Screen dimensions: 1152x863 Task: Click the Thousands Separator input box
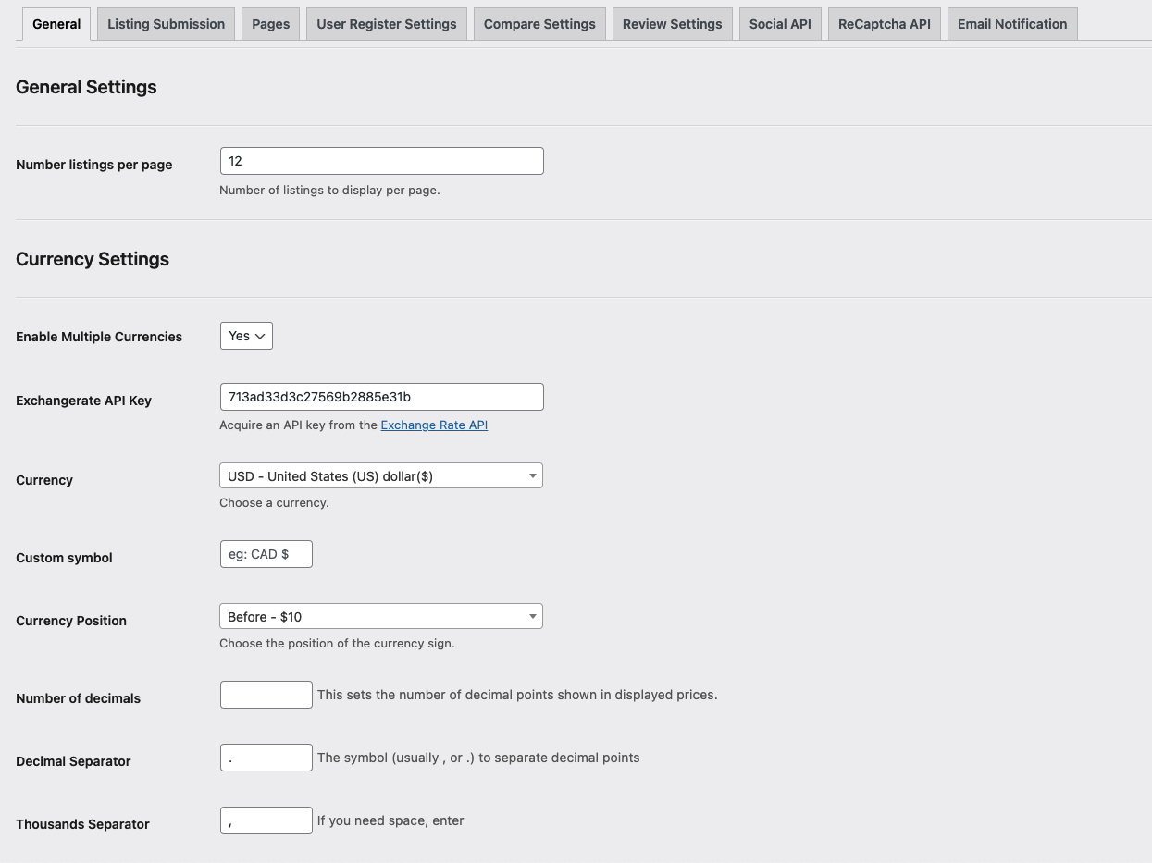tap(266, 820)
